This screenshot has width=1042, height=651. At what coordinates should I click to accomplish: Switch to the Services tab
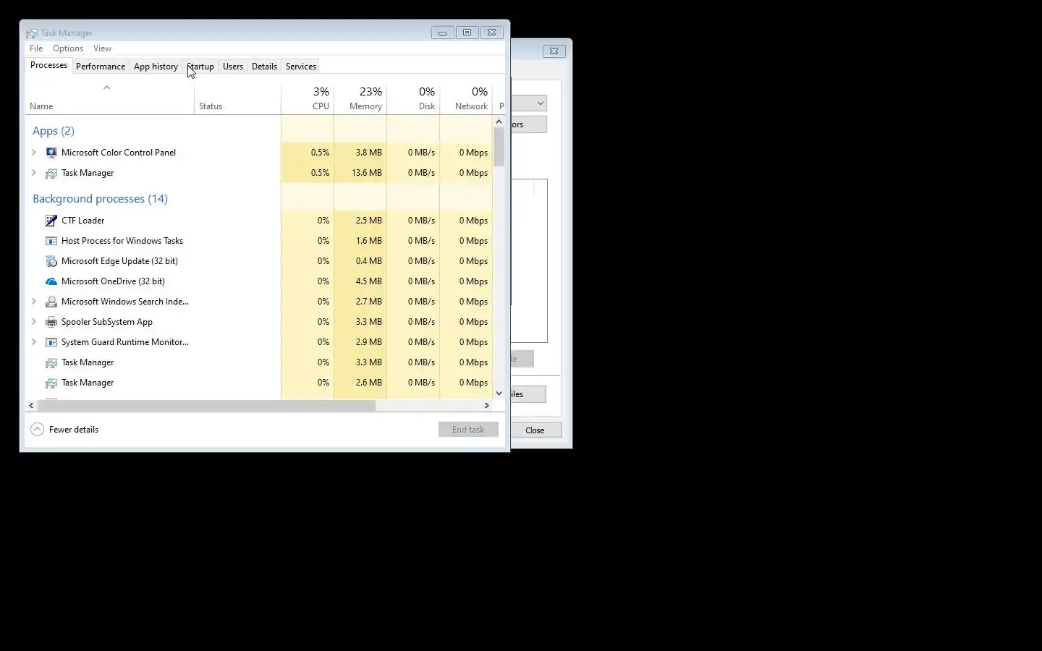pyautogui.click(x=301, y=67)
